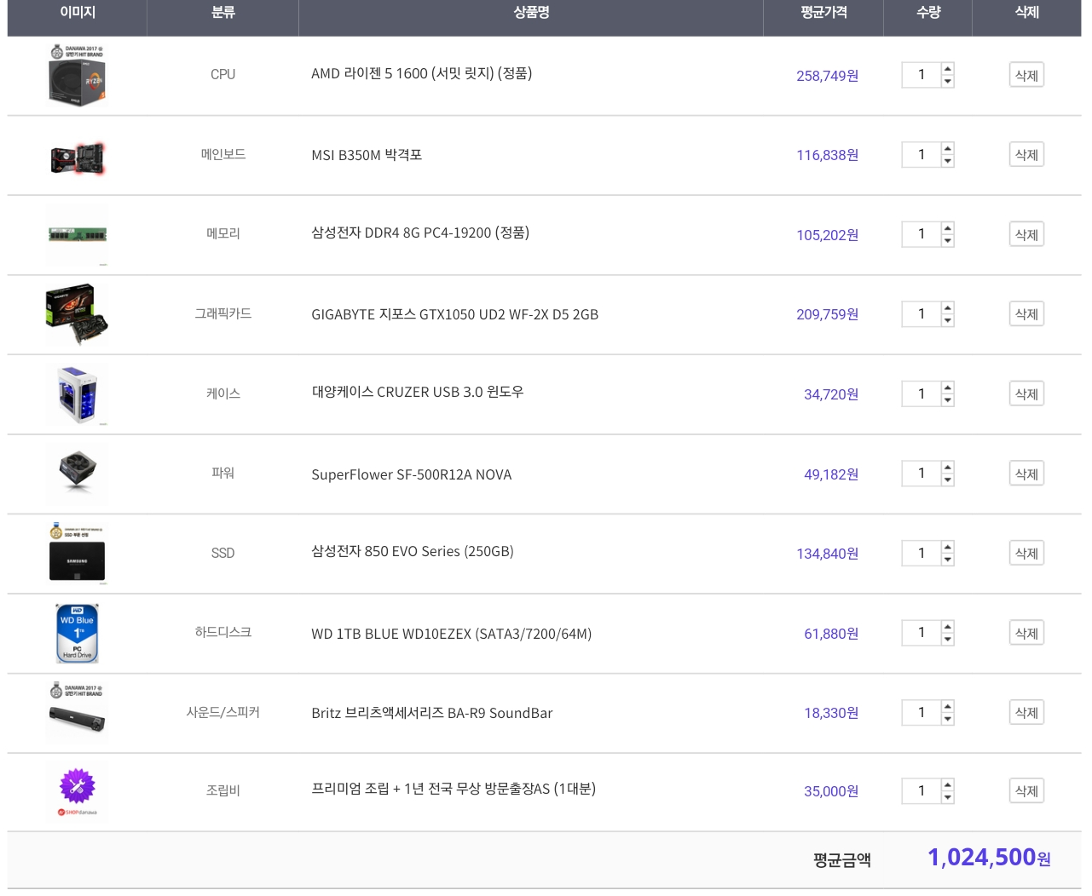The width and height of the screenshot is (1092, 896).
Task: Open the GIGABYTE 지포스 GTX1050 UD2 product link
Action: pyautogui.click(x=454, y=314)
